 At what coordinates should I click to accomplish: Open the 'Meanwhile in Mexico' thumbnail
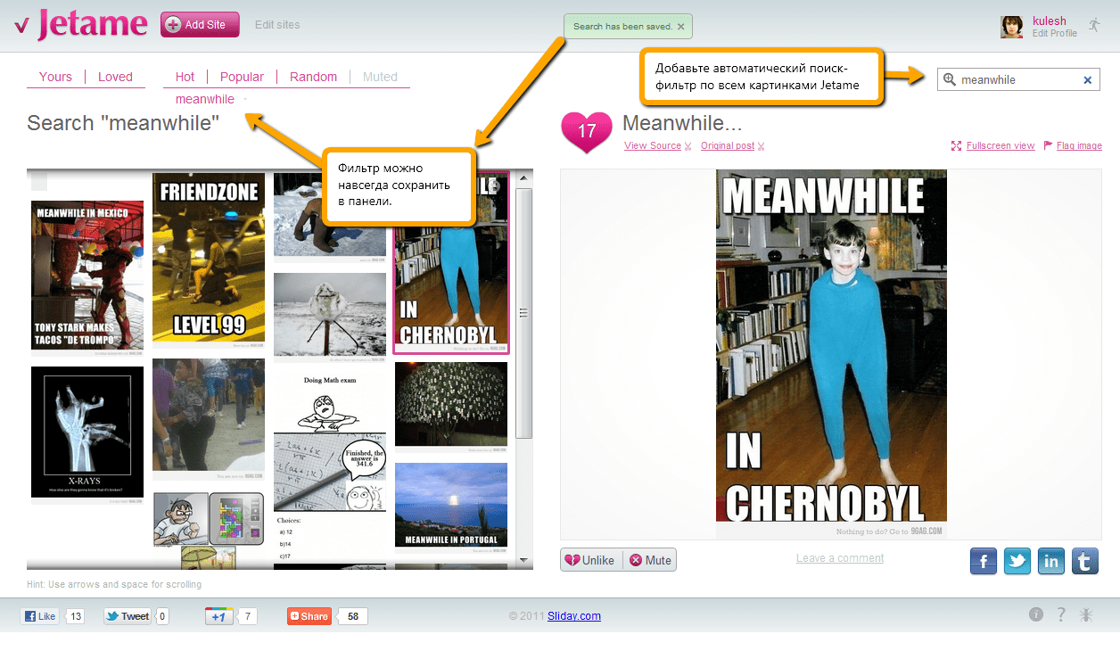(x=87, y=278)
